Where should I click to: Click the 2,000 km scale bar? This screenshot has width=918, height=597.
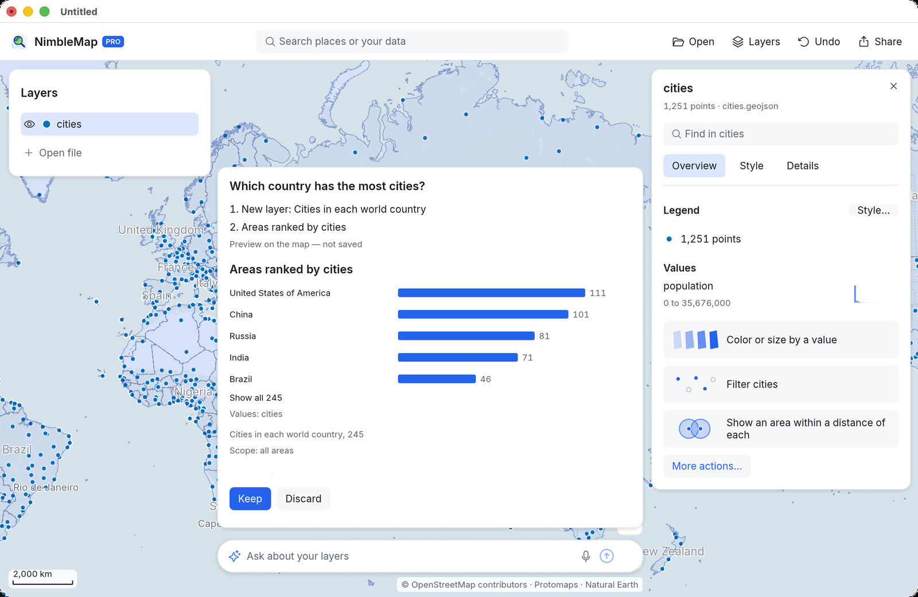(43, 578)
